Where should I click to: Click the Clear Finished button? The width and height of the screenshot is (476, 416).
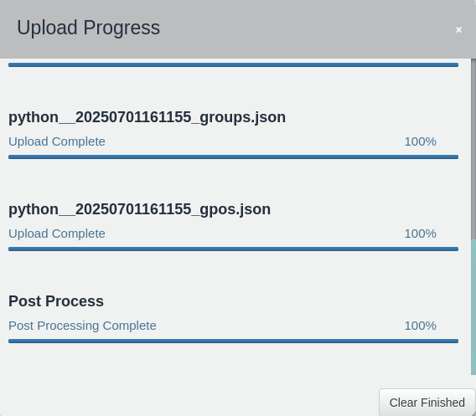(427, 403)
